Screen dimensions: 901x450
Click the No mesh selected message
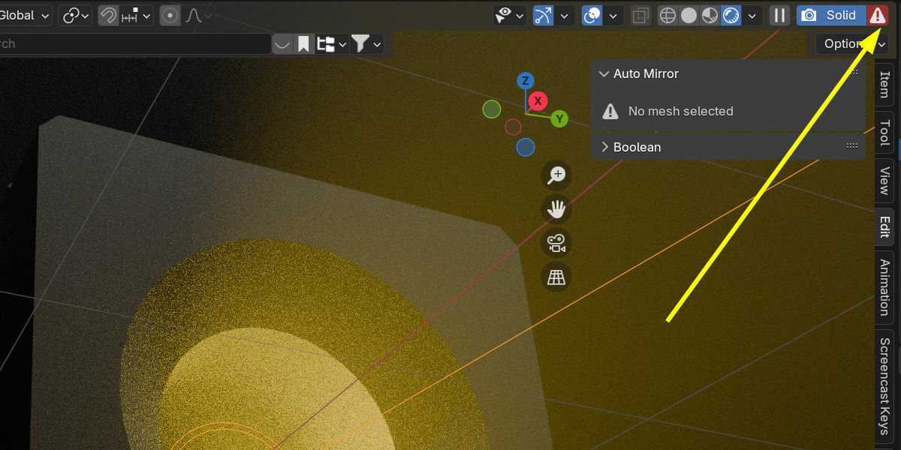[680, 111]
